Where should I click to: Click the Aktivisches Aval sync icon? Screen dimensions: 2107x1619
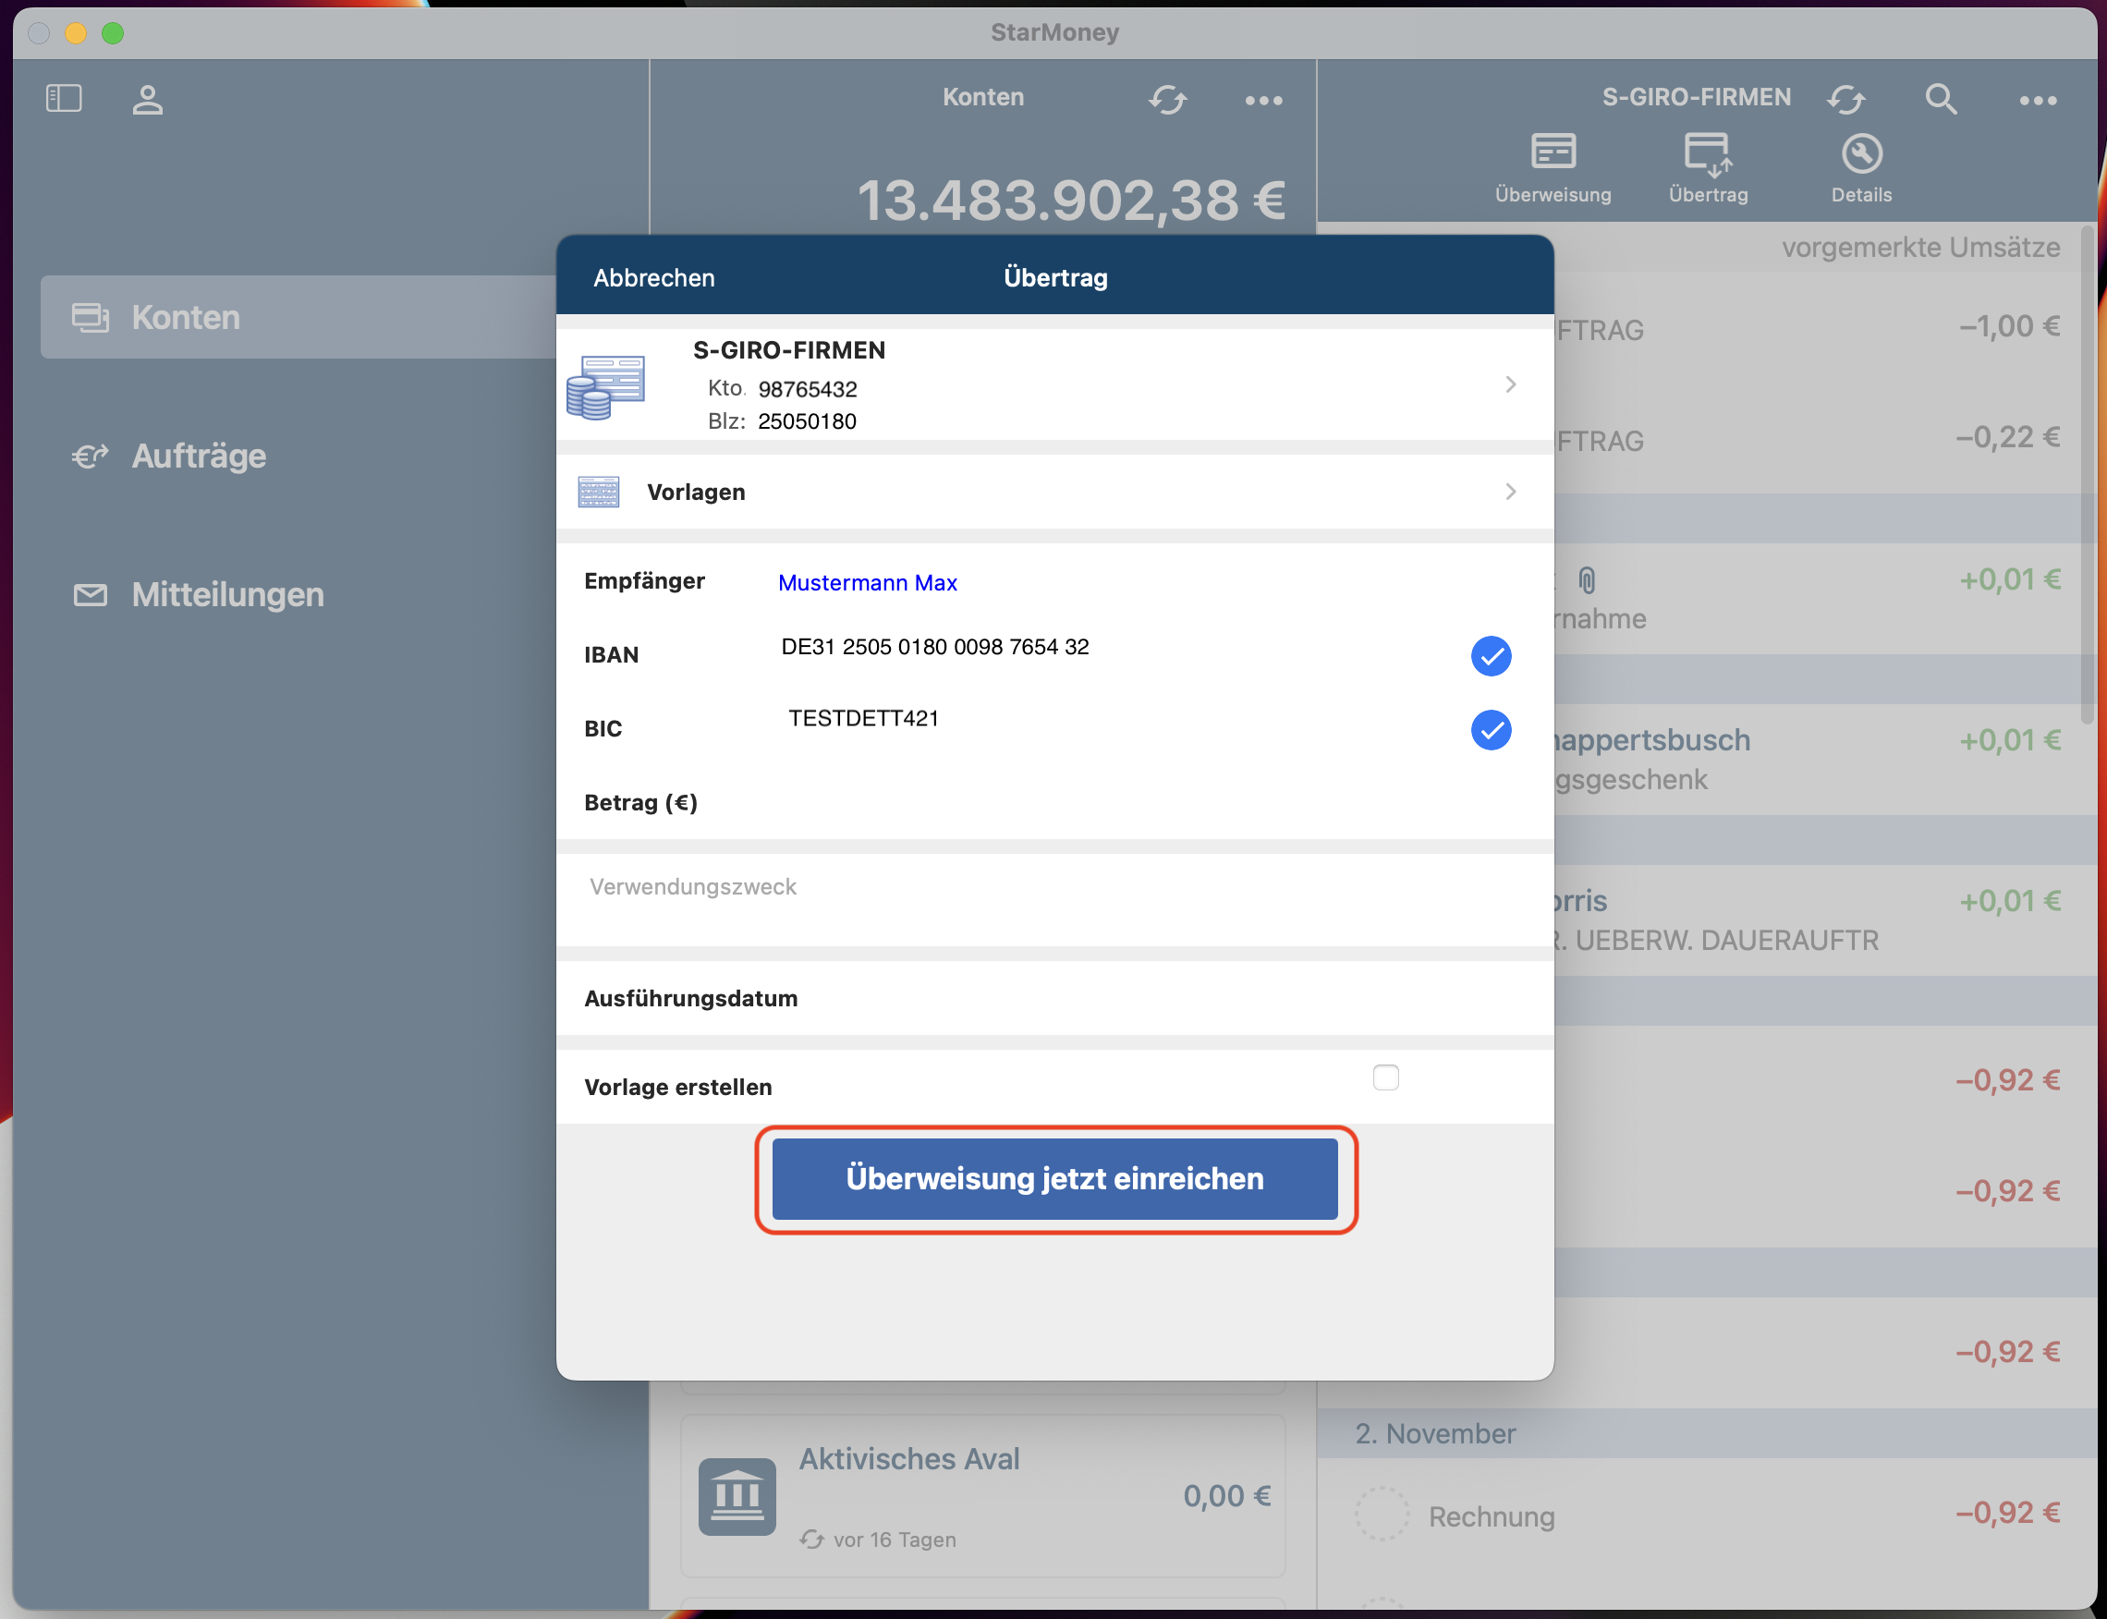(x=811, y=1539)
